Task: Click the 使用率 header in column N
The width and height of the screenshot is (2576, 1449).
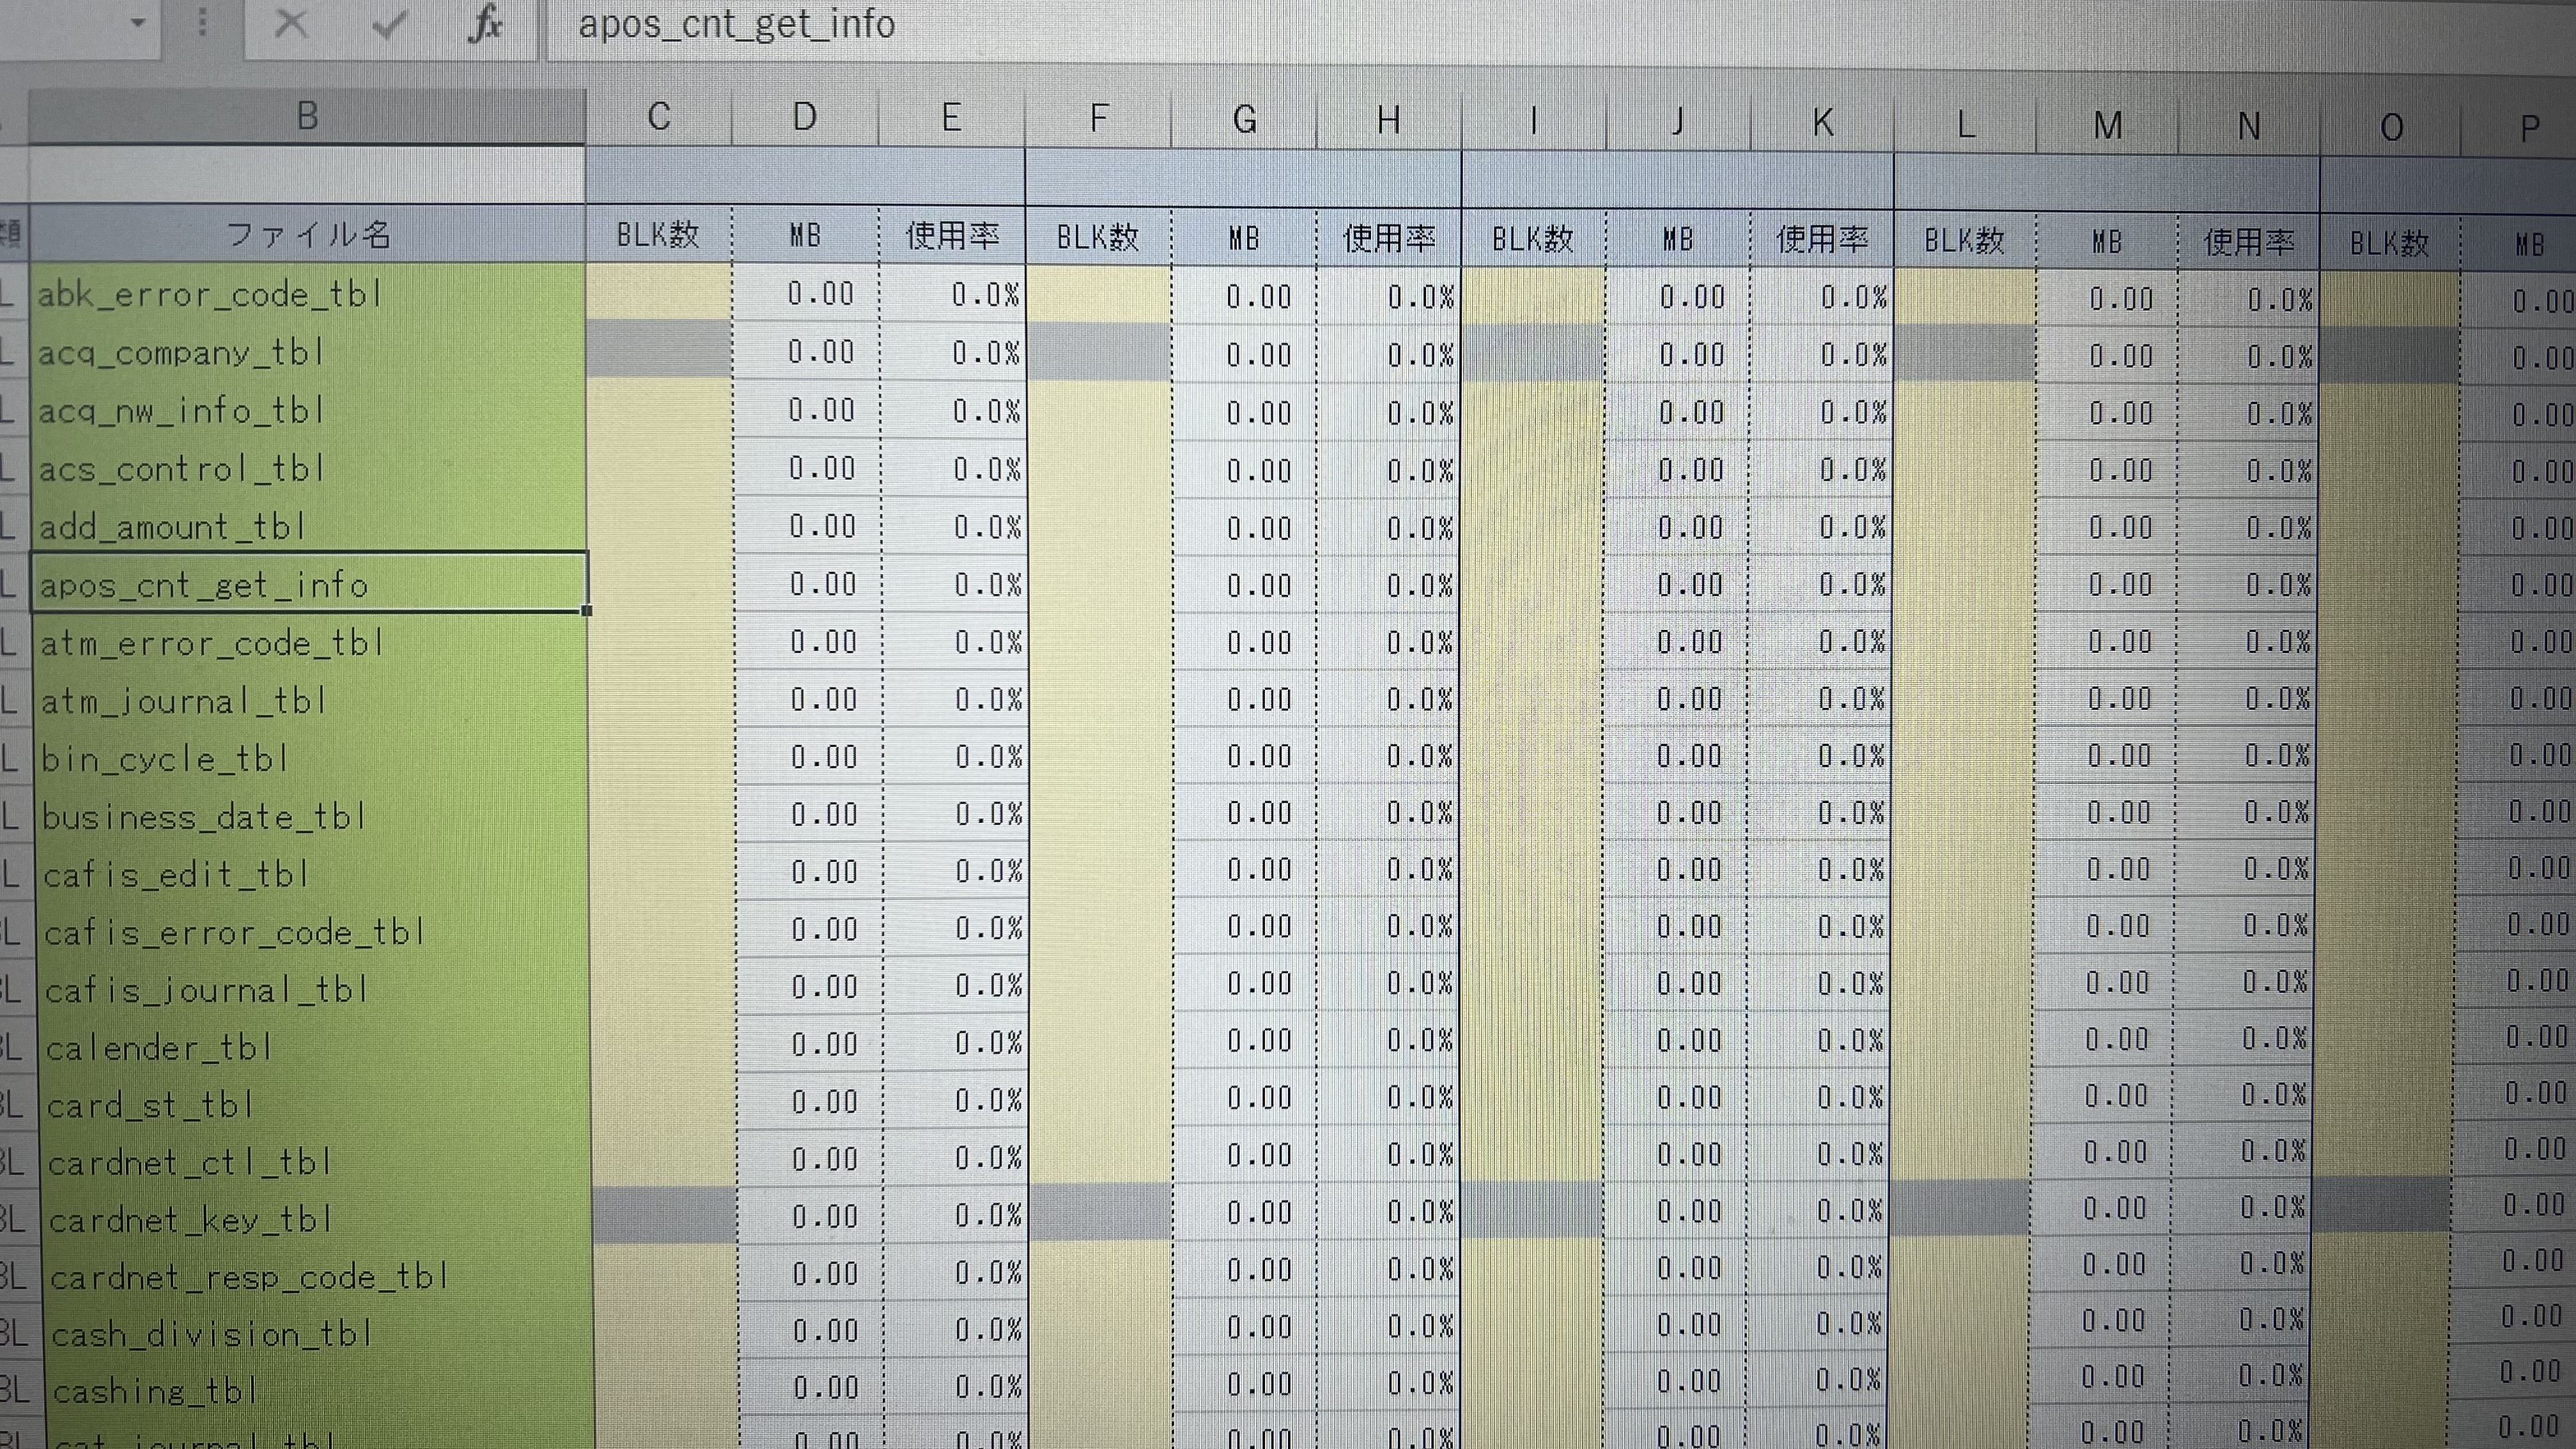Action: point(2249,243)
